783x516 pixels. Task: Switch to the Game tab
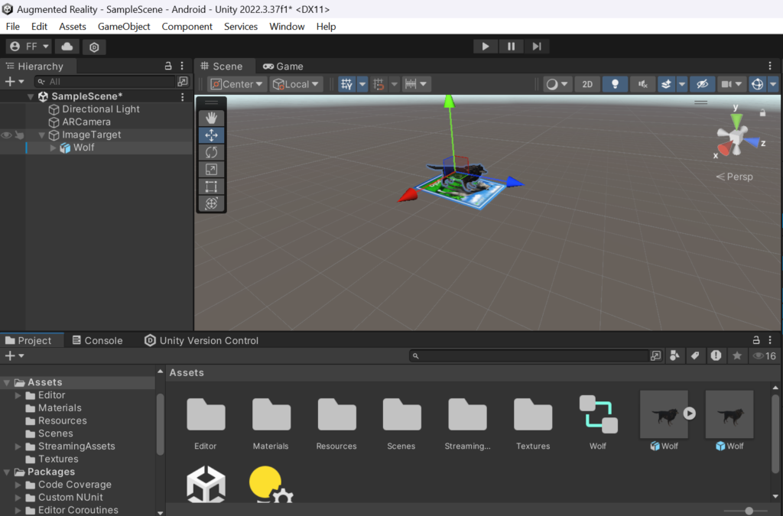283,66
